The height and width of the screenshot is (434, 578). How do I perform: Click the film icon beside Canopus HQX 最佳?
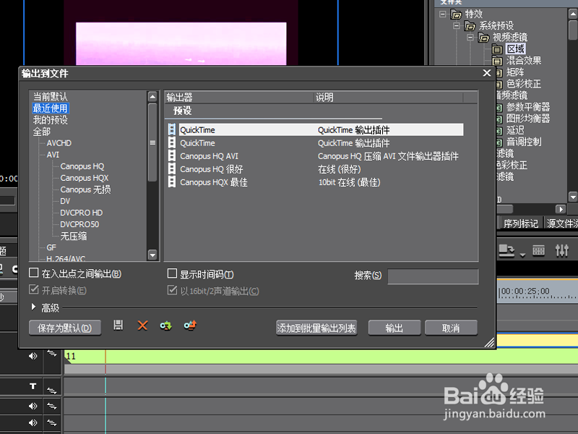click(172, 182)
